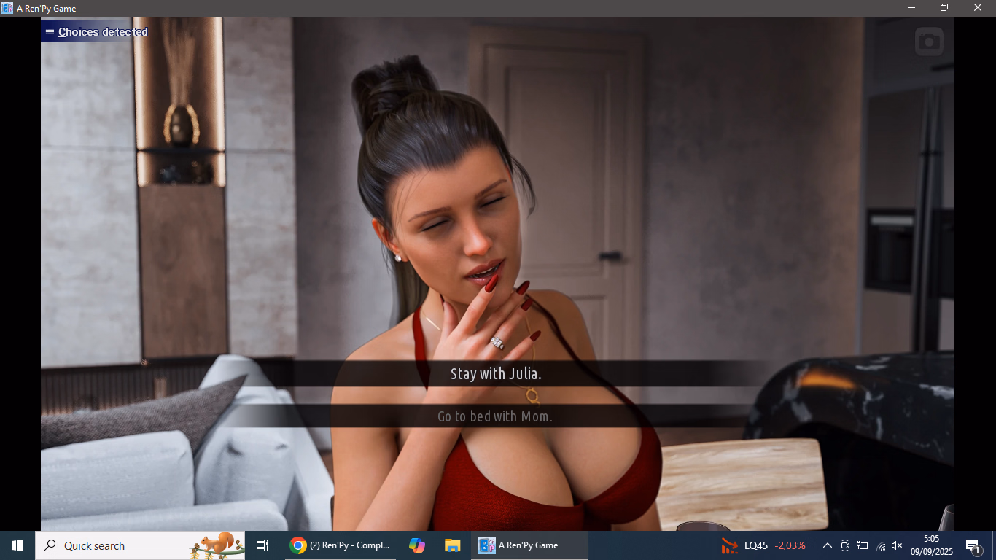Image resolution: width=996 pixels, height=560 pixels.
Task: Click the Ren'Py window title bar icon
Action: point(7,8)
